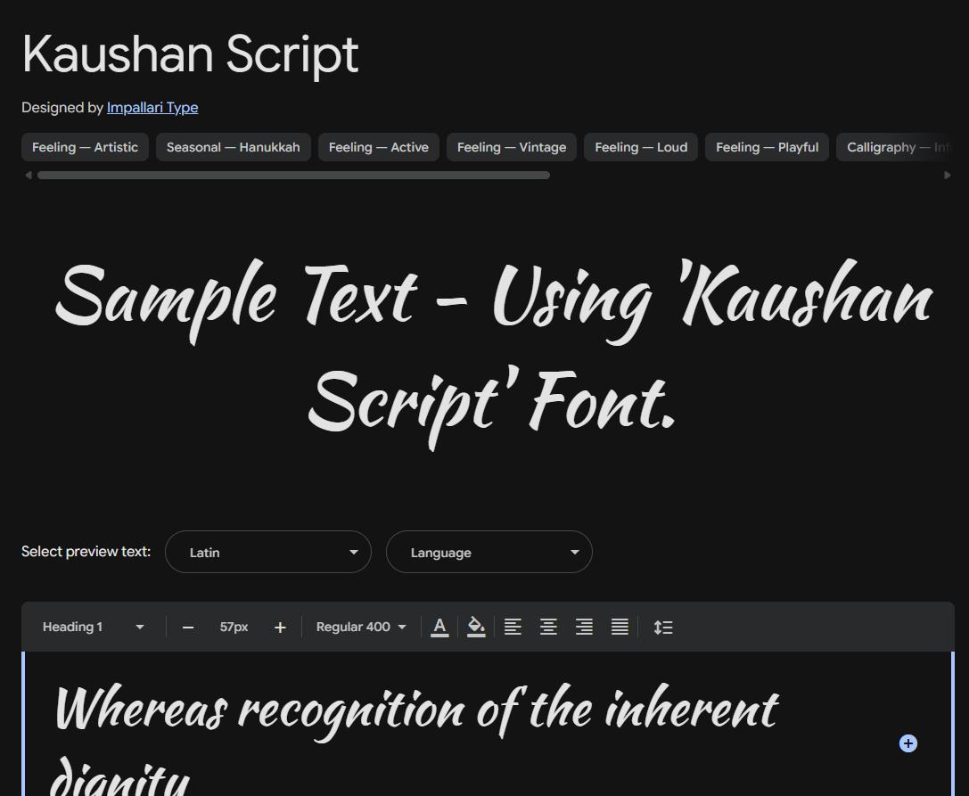969x796 pixels.
Task: Select the Seasonal — Hanukkah tag
Action: (x=233, y=147)
